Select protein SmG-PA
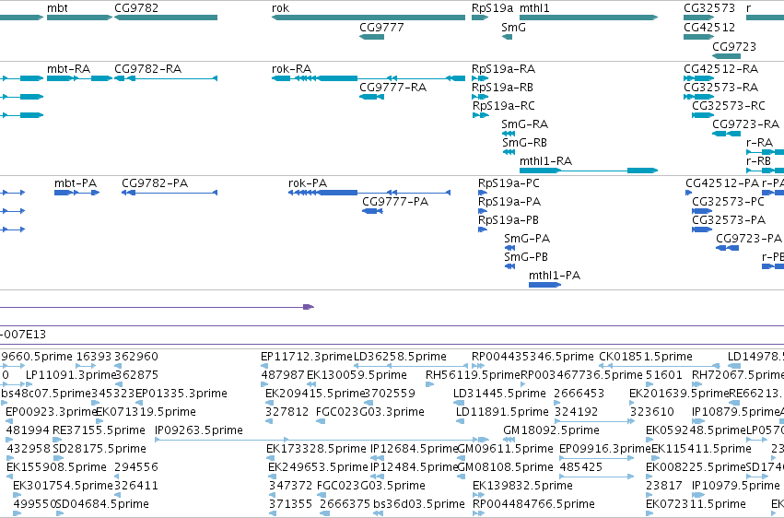The height and width of the screenshot is (518, 784). (509, 248)
